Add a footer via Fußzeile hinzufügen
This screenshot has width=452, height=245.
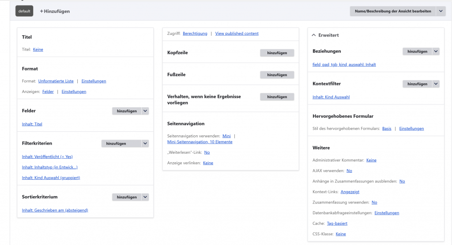[x=277, y=75]
